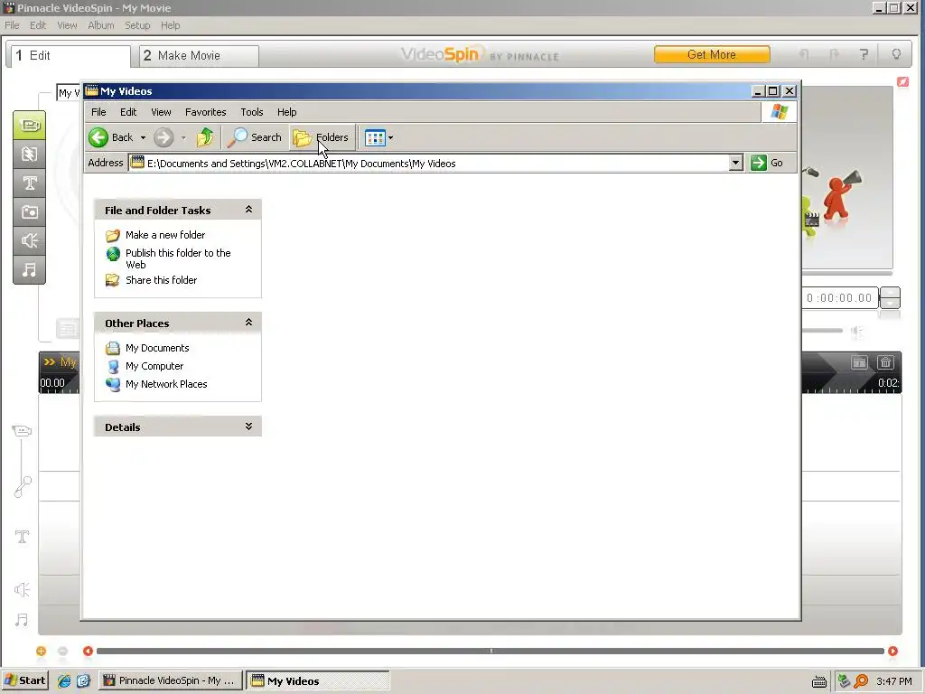Screen dimensions: 925x694
Task: Select VideoSpin sound effects album icon
Action: click(30, 240)
